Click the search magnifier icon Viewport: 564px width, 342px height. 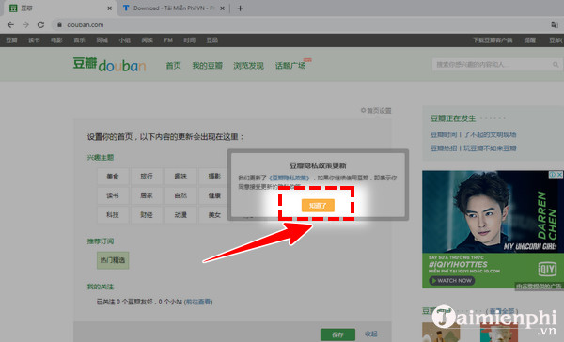[556, 65]
